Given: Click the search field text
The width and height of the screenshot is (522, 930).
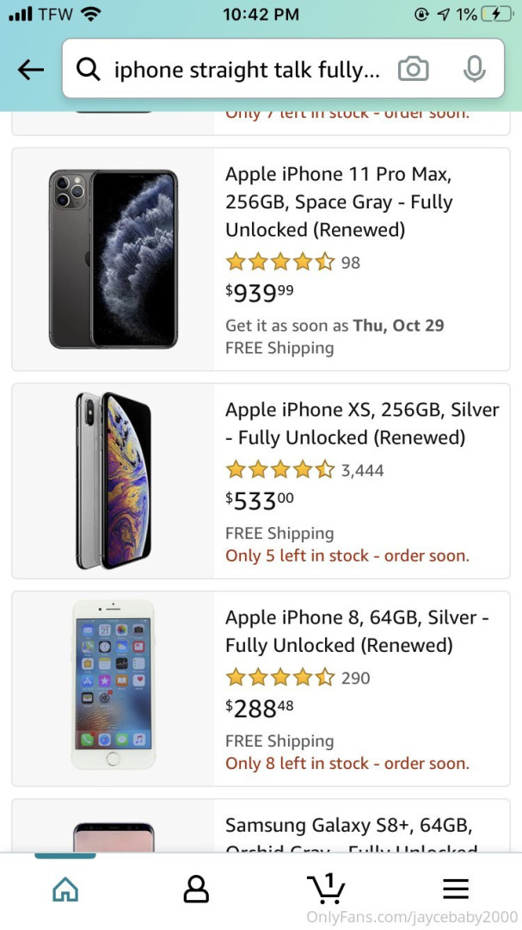Looking at the screenshot, I should pos(247,70).
